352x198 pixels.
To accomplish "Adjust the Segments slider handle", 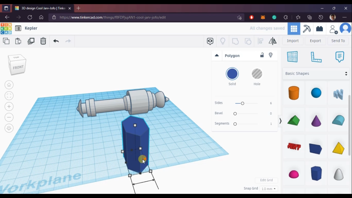I will pyautogui.click(x=235, y=124).
